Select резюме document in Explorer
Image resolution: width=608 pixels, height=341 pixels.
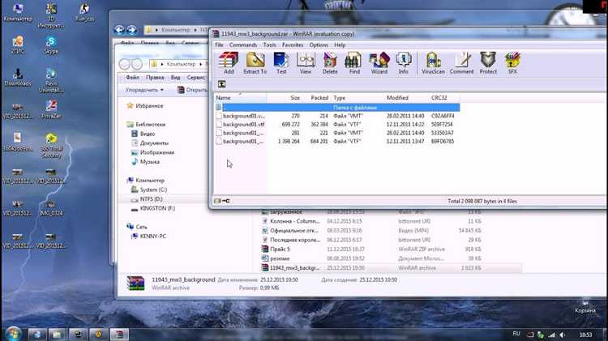tap(280, 258)
